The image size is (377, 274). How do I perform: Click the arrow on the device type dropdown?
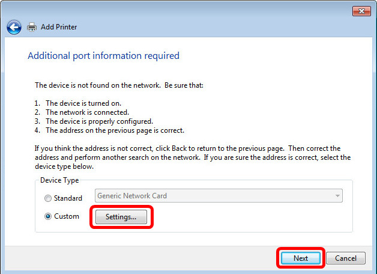[x=337, y=196]
